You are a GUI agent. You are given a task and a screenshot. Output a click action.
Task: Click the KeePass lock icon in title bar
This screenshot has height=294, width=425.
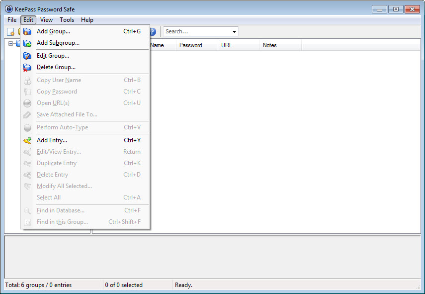point(9,9)
